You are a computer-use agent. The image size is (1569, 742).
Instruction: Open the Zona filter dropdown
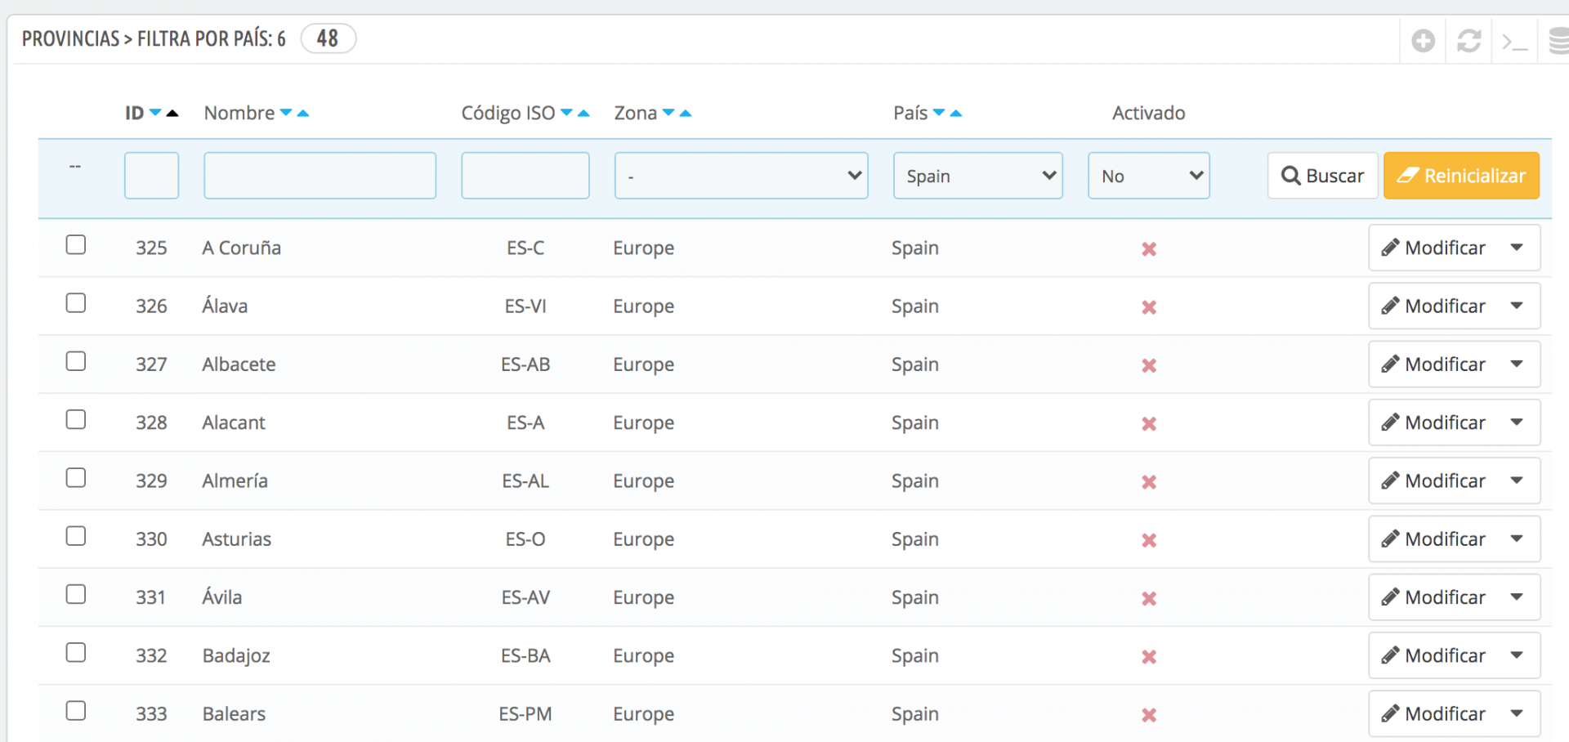740,176
